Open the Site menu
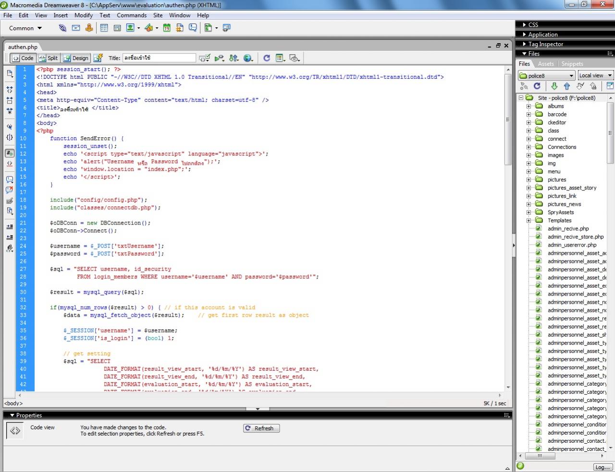 158,15
